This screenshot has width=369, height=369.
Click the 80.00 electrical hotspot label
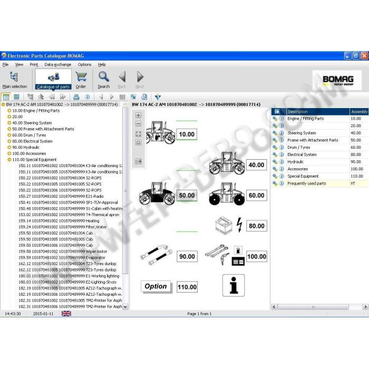[257, 226]
